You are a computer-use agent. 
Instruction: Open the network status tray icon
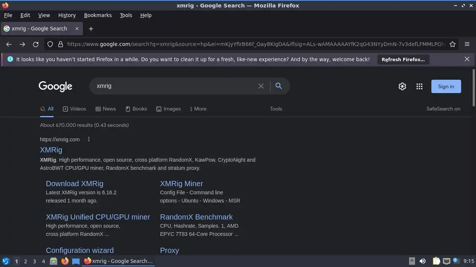coord(447,261)
